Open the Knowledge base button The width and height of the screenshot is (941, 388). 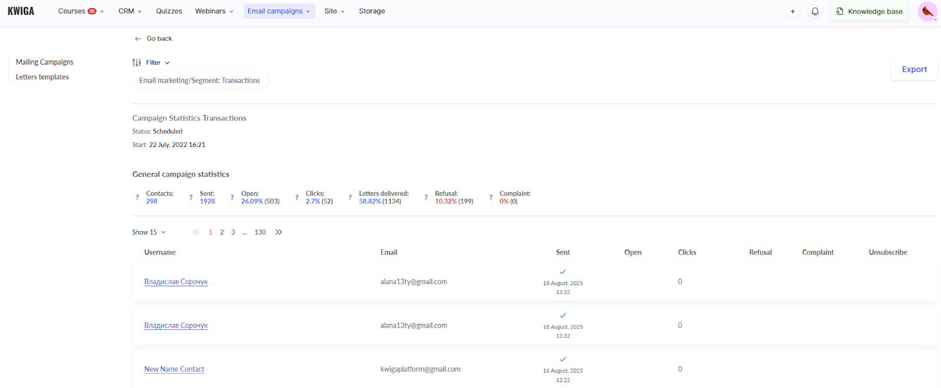click(x=869, y=11)
